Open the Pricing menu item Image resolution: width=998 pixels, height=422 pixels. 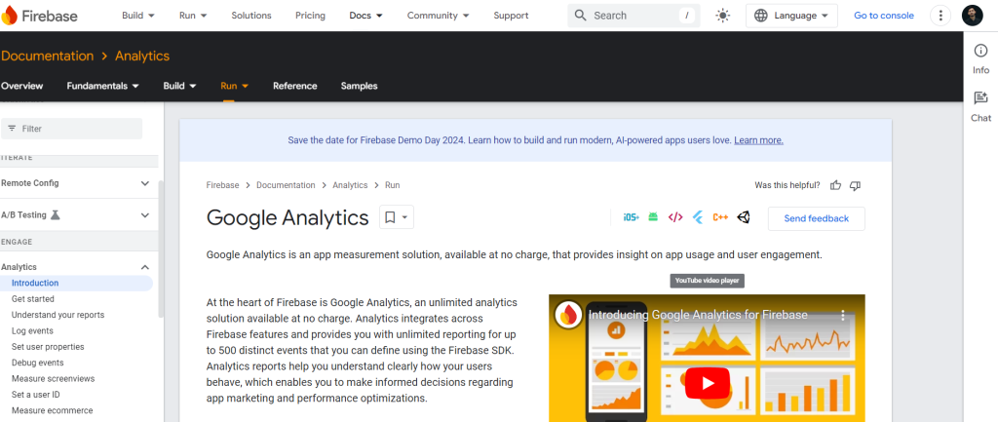310,16
